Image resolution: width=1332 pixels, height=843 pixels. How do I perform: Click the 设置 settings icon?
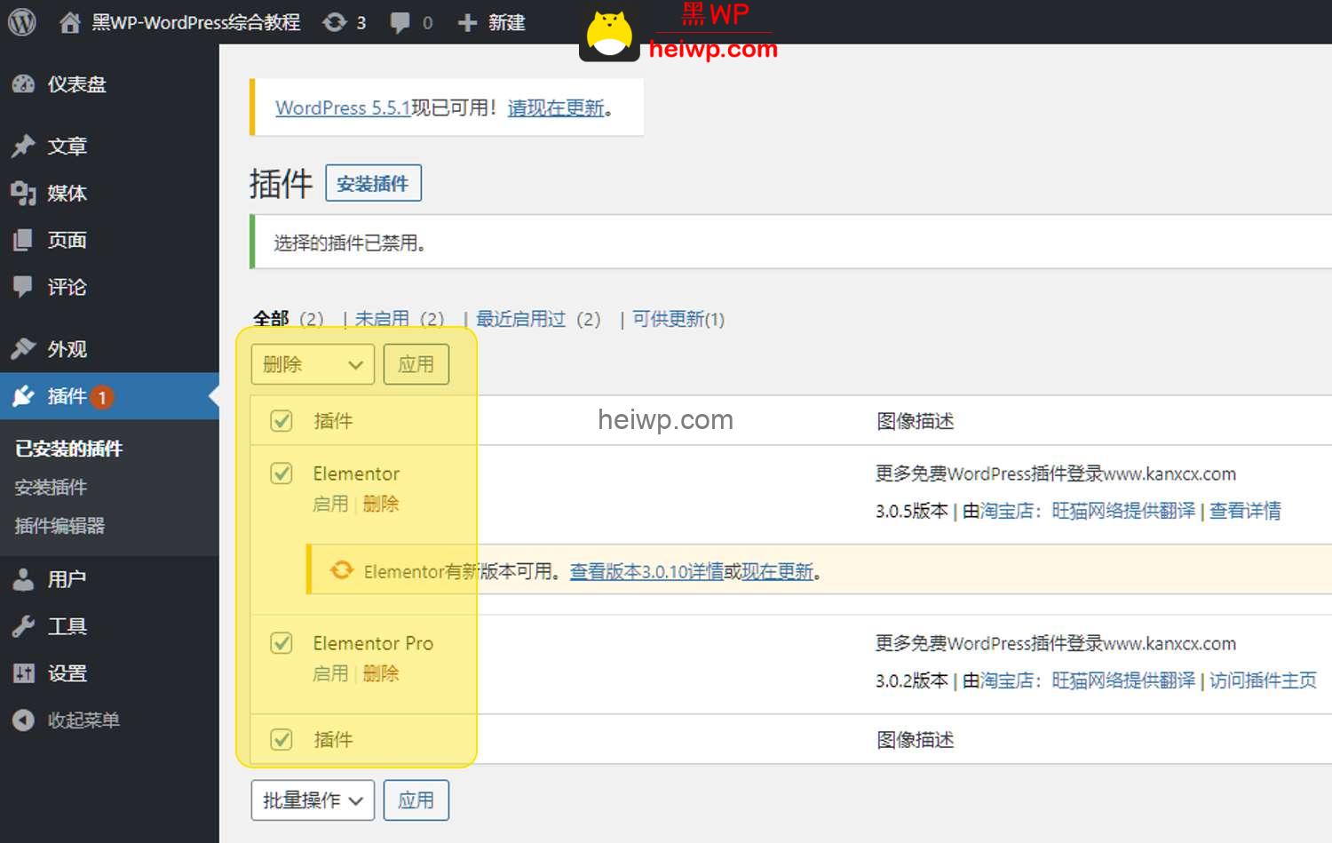pos(23,673)
